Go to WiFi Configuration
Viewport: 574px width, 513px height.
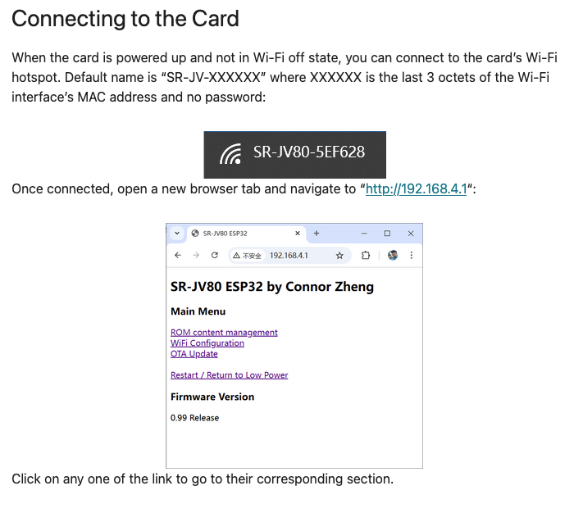pyautogui.click(x=207, y=343)
